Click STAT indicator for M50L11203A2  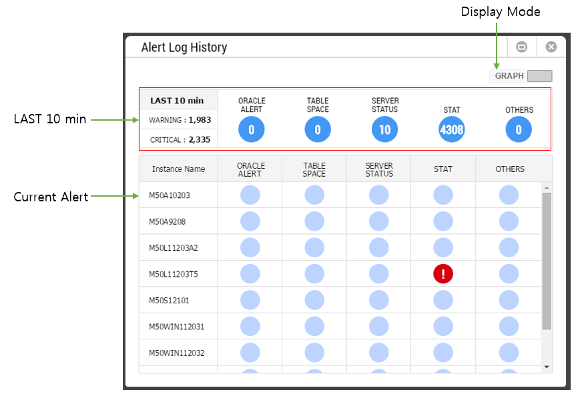443,247
